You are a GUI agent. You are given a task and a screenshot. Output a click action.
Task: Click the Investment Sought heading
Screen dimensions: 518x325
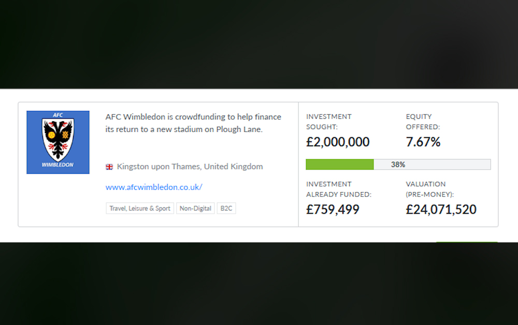click(329, 121)
